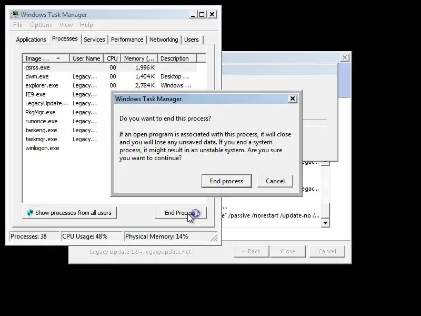Select taskeng.exe process row

[x=67, y=130]
